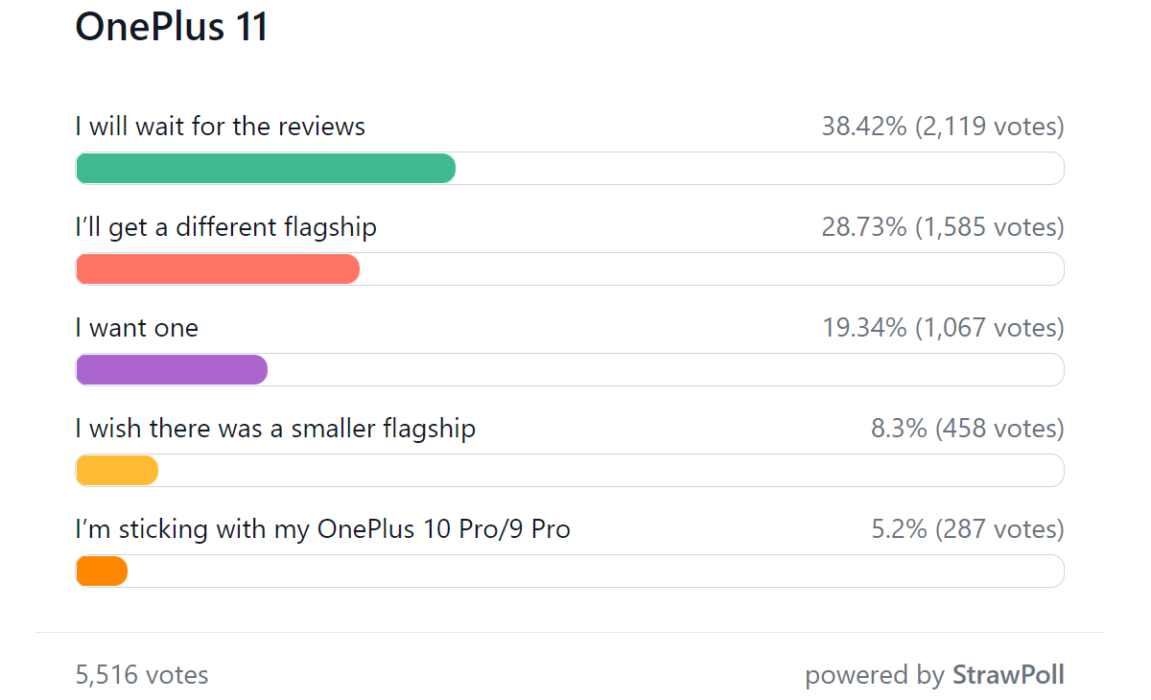This screenshot has height=700, width=1151.
Task: Click empty track of first poll bar
Action: [760, 169]
